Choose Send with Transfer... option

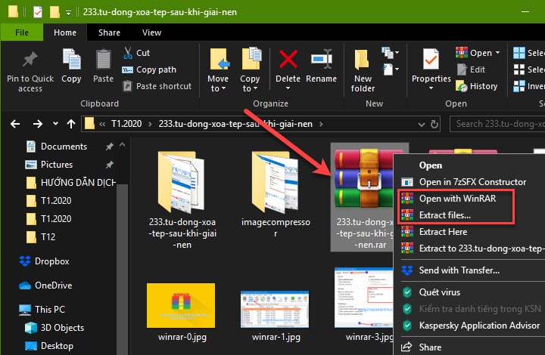coord(459,270)
